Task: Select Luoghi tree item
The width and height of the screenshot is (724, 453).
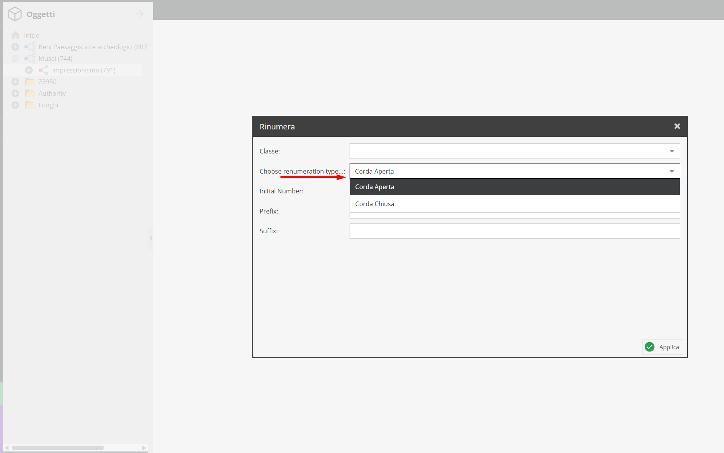Action: tap(48, 105)
